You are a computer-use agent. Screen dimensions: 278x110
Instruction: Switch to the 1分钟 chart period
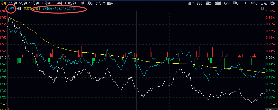pos(13,3)
